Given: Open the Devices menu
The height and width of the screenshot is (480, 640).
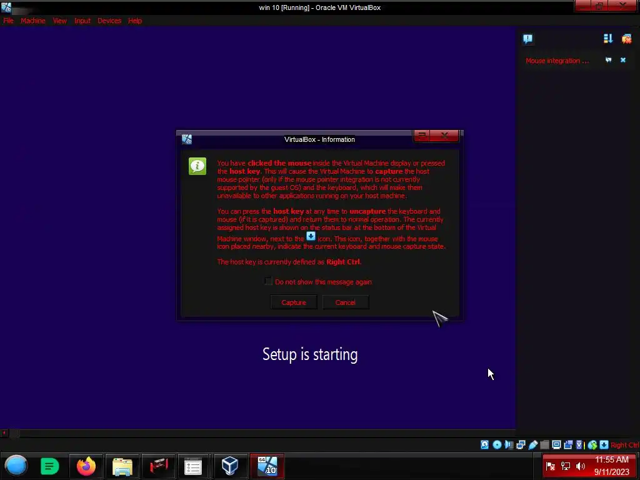Looking at the screenshot, I should coord(109,21).
